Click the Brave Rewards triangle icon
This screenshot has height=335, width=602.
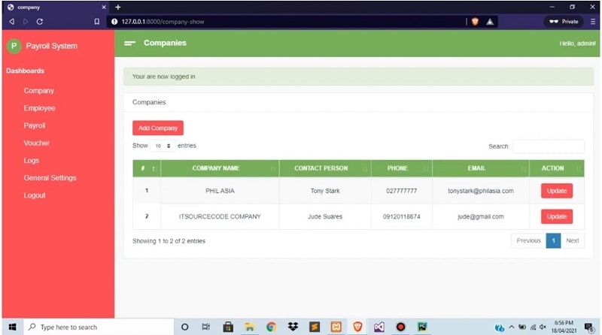coord(490,22)
